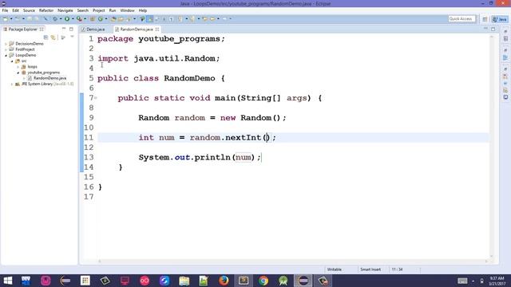The width and height of the screenshot is (511, 287).
Task: Open the New wizard dropdown arrow
Action: [x=11, y=19]
